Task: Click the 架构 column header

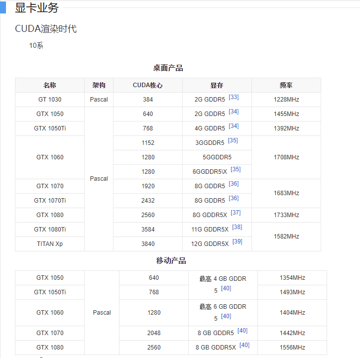Action: (x=99, y=85)
